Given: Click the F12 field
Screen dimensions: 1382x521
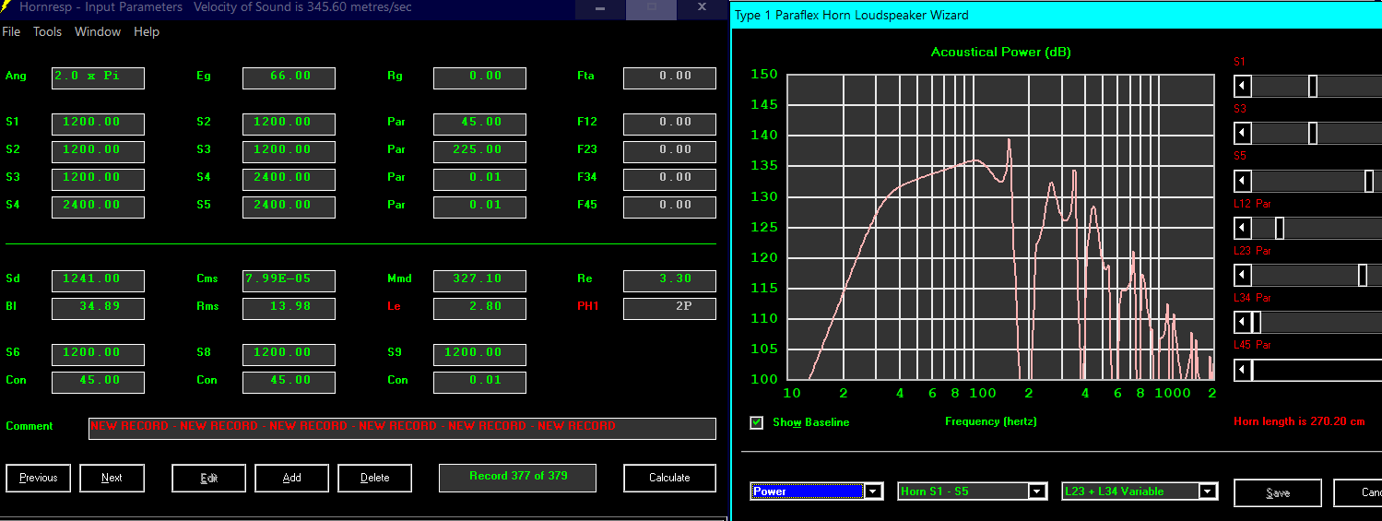Looking at the screenshot, I should pos(669,124).
